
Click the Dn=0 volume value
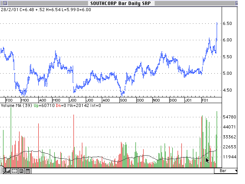(x=61, y=106)
